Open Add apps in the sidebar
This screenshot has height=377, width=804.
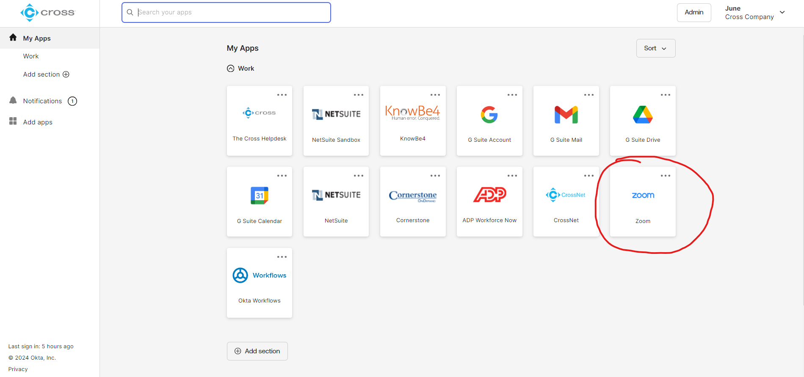click(38, 122)
